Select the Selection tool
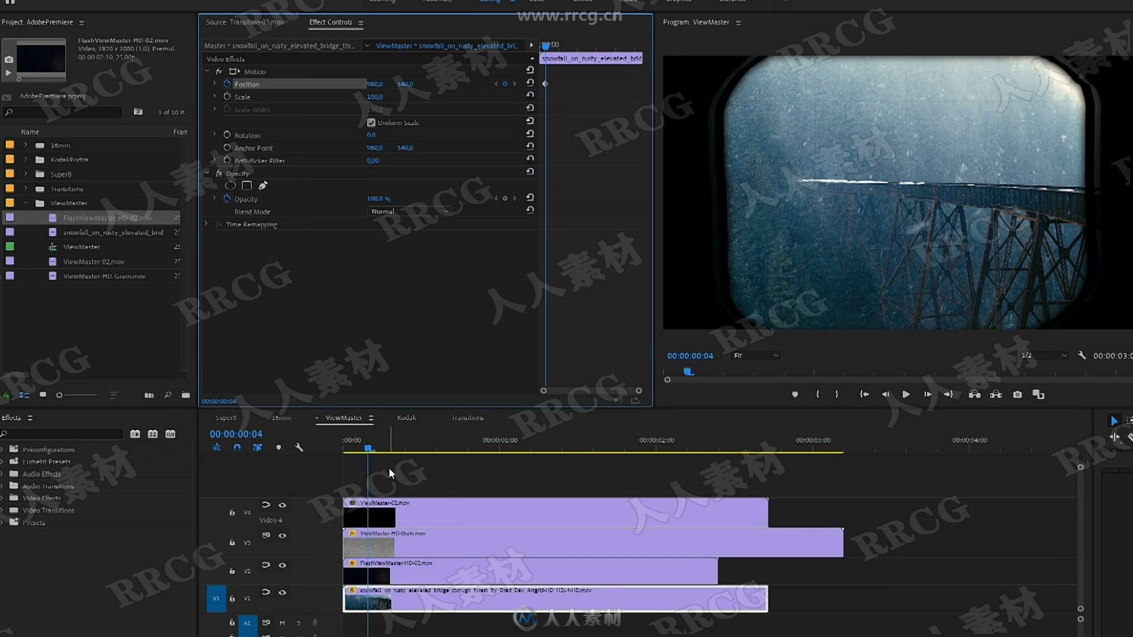This screenshot has height=637, width=1133. (1114, 421)
